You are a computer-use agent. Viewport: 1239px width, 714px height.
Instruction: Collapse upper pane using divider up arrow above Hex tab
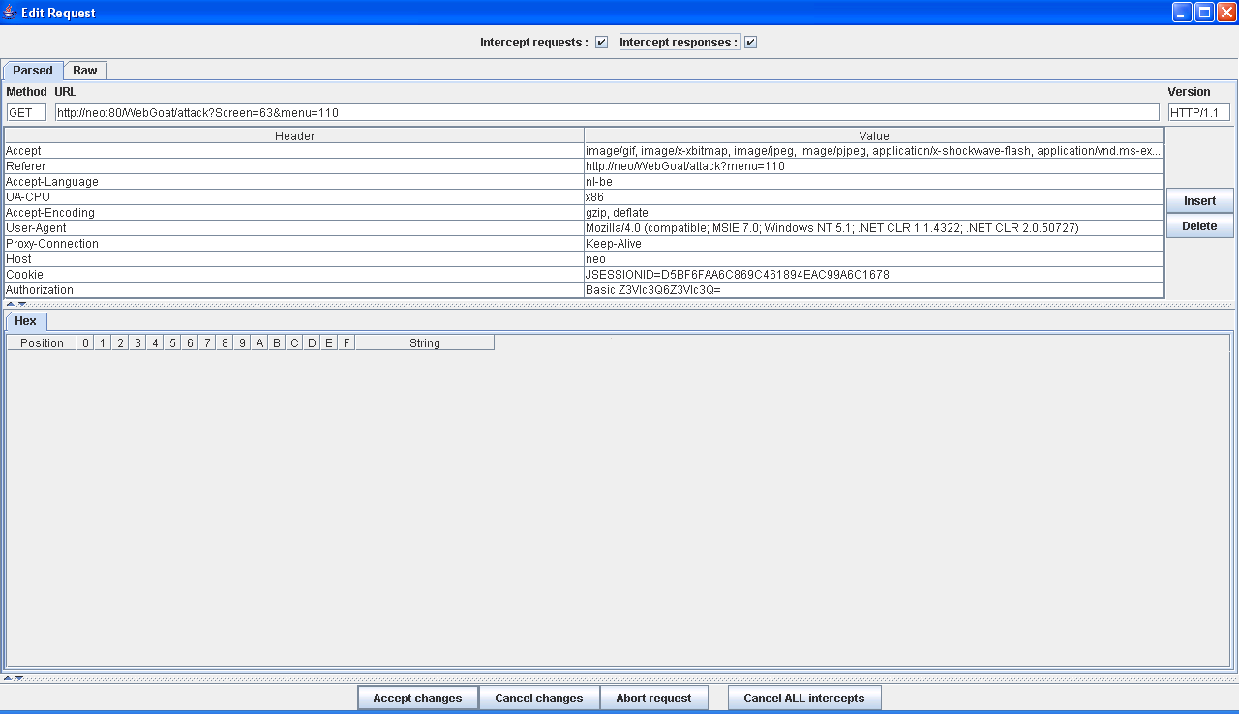[10, 304]
